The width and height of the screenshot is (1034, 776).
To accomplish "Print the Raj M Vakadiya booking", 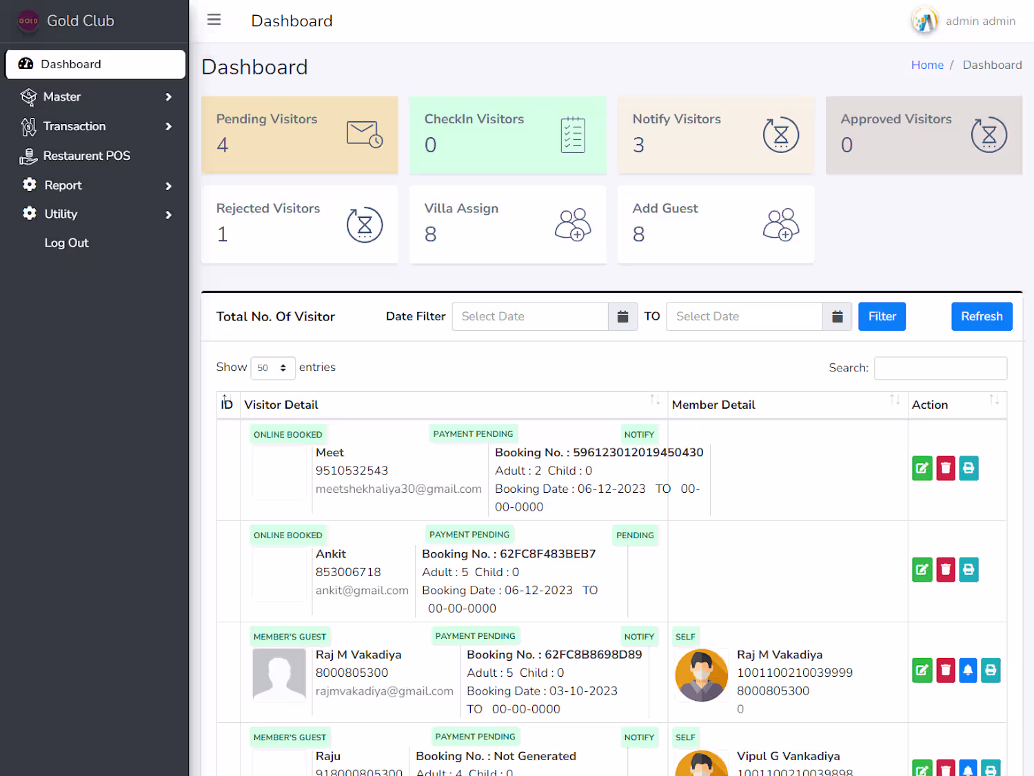I will coord(991,671).
